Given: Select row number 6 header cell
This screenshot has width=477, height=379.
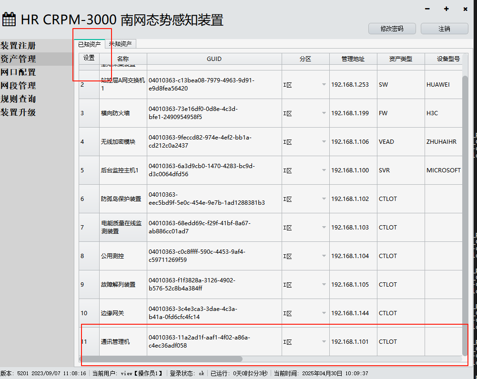Looking at the screenshot, I should 89,199.
